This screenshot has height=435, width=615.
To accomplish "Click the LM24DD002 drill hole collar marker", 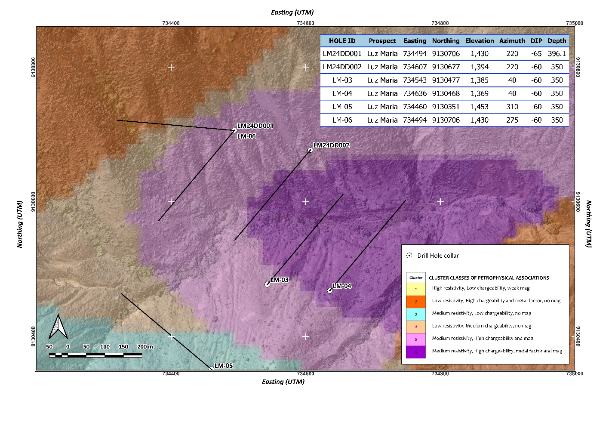I will (x=310, y=150).
